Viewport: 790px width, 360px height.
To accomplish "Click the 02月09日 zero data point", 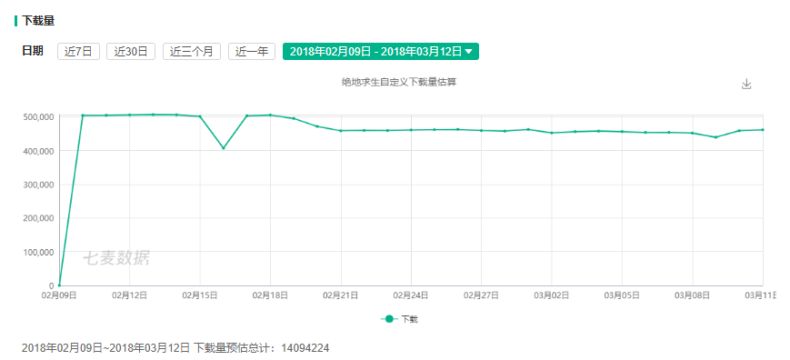I will (59, 285).
